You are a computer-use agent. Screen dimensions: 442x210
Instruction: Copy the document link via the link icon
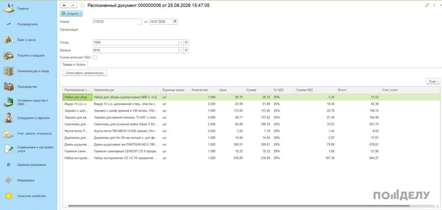427,5
